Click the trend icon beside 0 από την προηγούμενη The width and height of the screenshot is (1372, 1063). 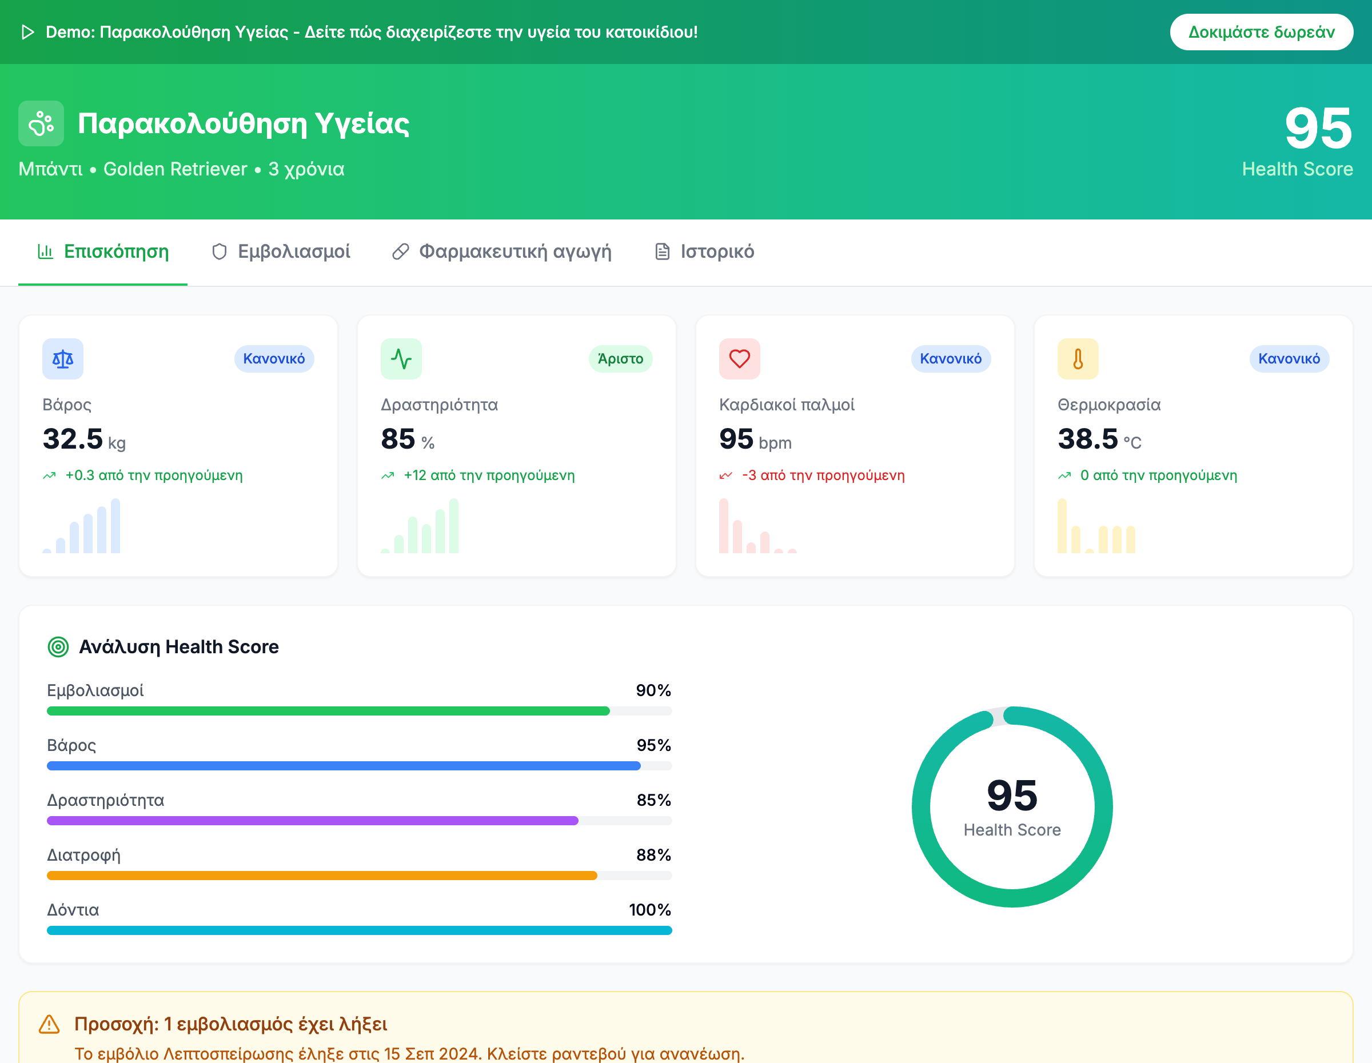(x=1065, y=476)
